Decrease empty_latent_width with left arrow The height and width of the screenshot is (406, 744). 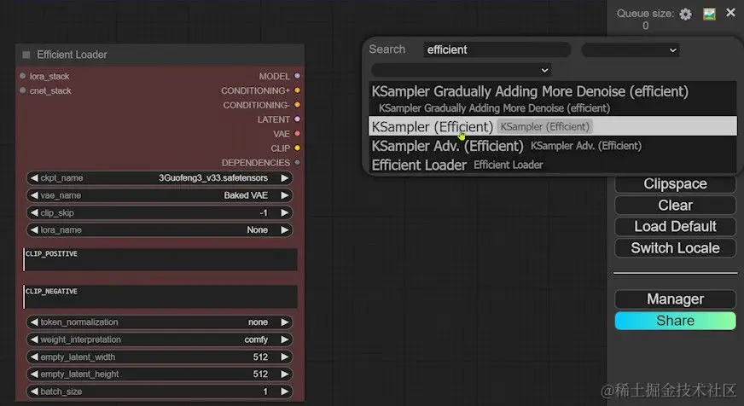coord(33,357)
